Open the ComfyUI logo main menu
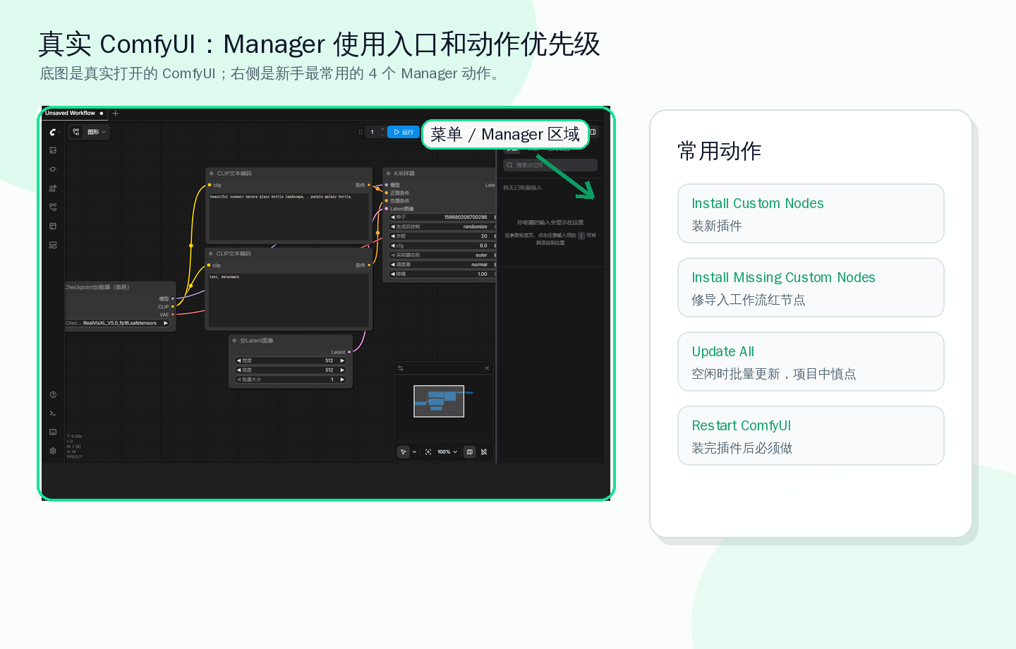 (53, 132)
